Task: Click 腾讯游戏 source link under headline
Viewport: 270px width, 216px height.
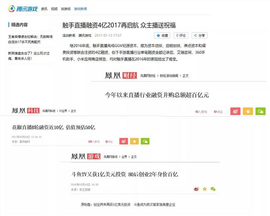Action: (85, 35)
